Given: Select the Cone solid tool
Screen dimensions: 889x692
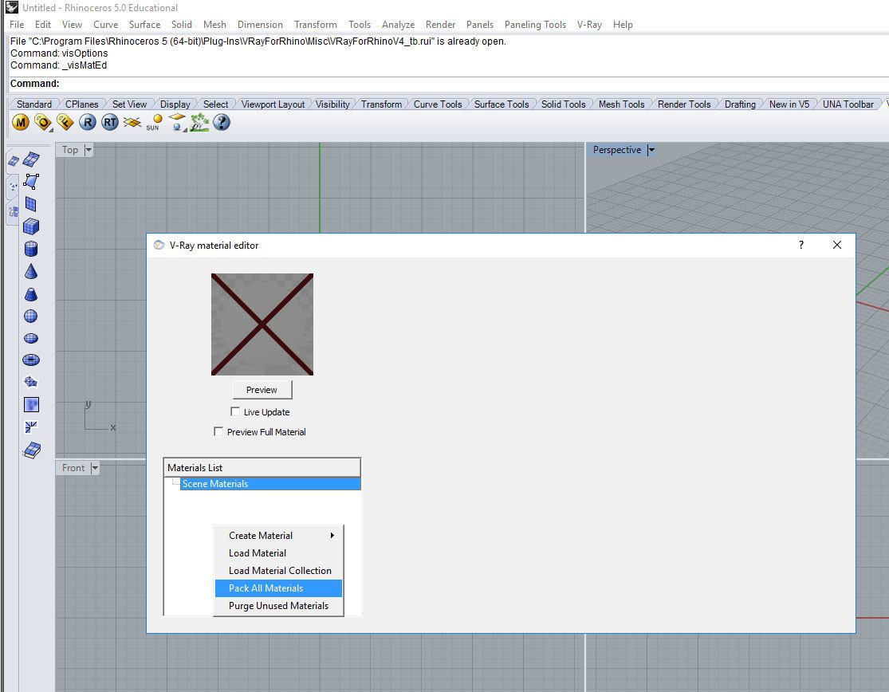Looking at the screenshot, I should [31, 272].
